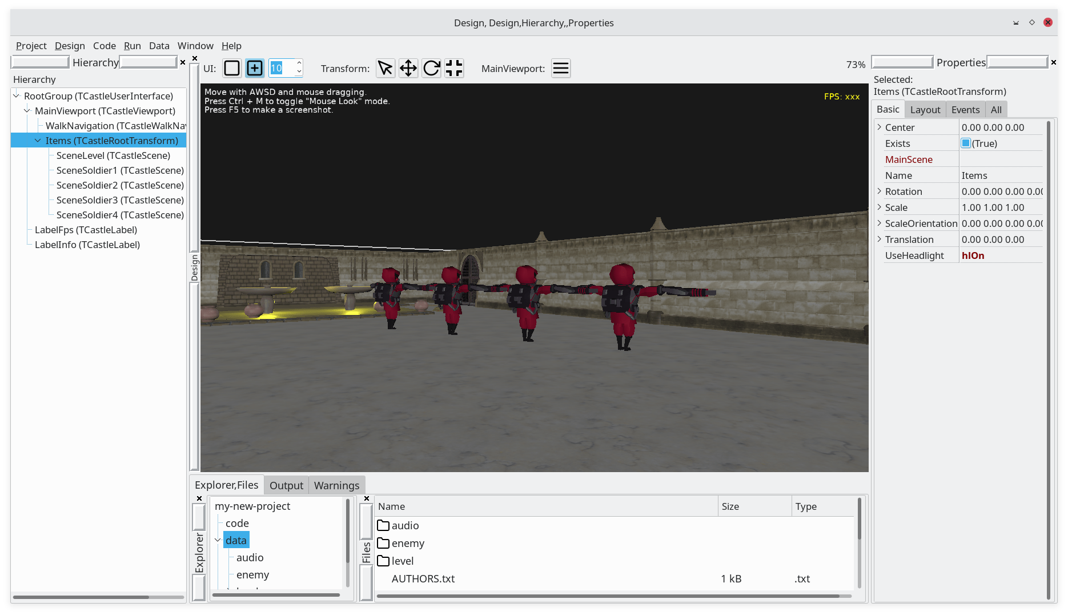
Task: Open the Run menu
Action: (x=132, y=46)
